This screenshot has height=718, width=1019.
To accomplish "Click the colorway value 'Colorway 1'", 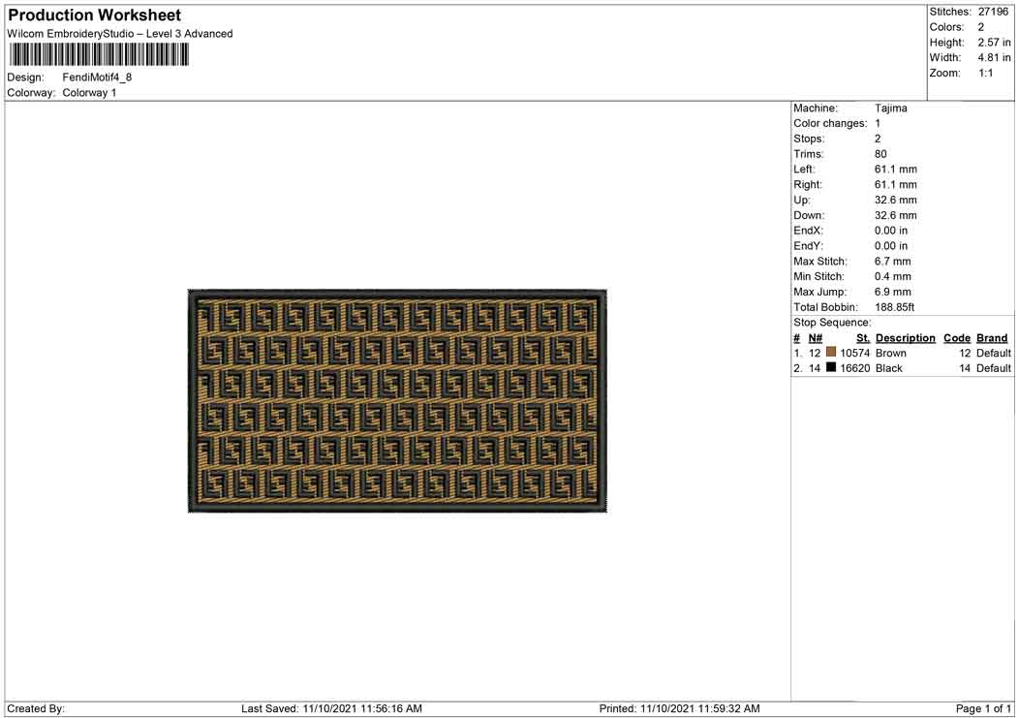I will 89,93.
